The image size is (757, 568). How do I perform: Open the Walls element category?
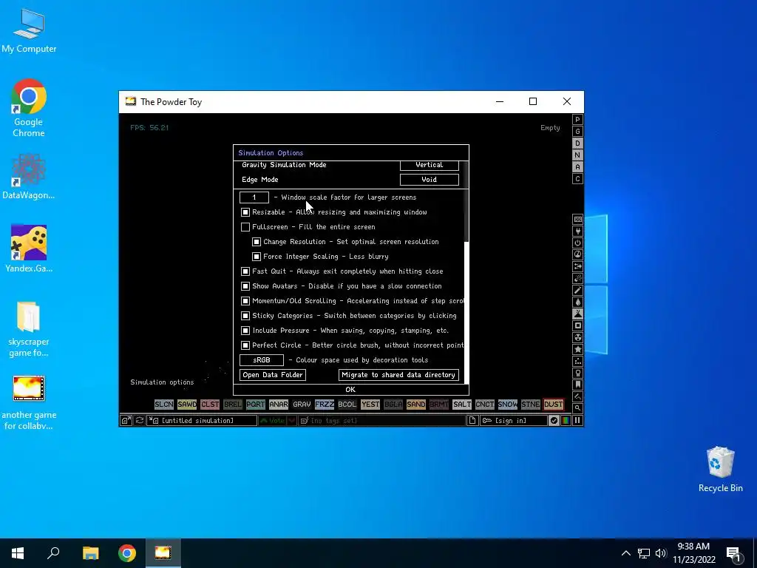pos(577,219)
